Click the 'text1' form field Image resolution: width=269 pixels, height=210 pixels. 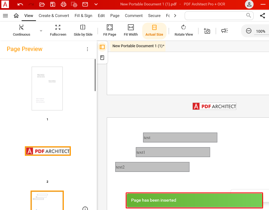pyautogui.click(x=173, y=152)
